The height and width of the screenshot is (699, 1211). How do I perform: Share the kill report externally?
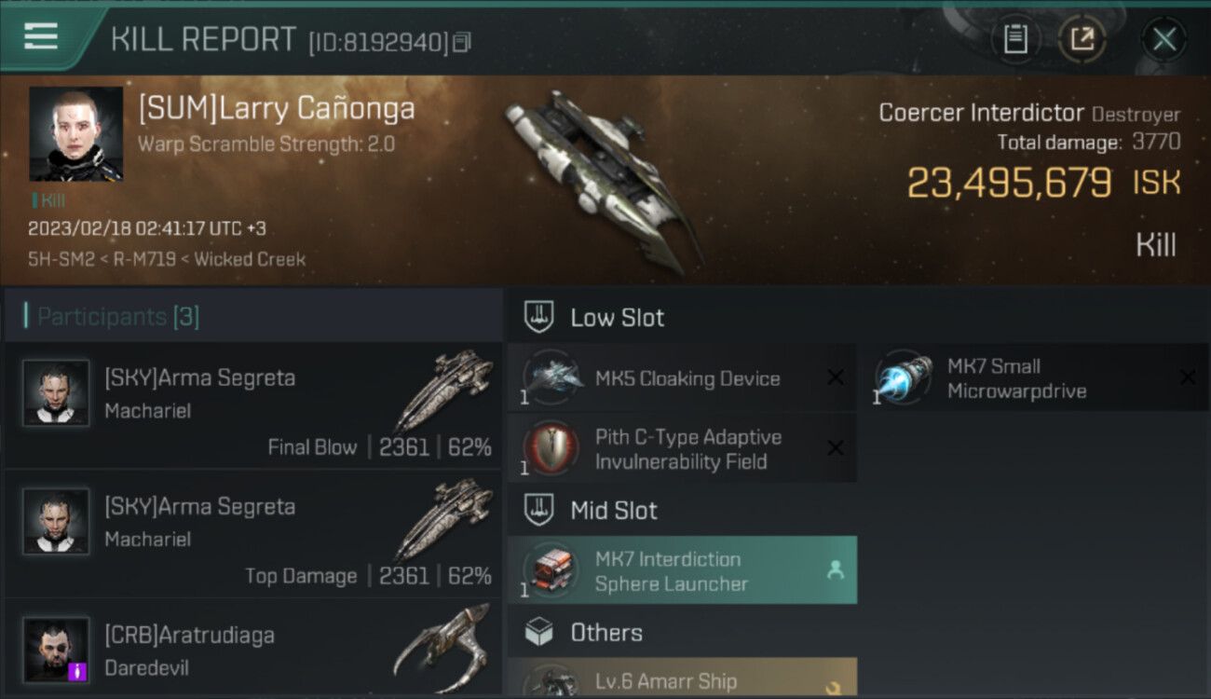click(x=1082, y=39)
